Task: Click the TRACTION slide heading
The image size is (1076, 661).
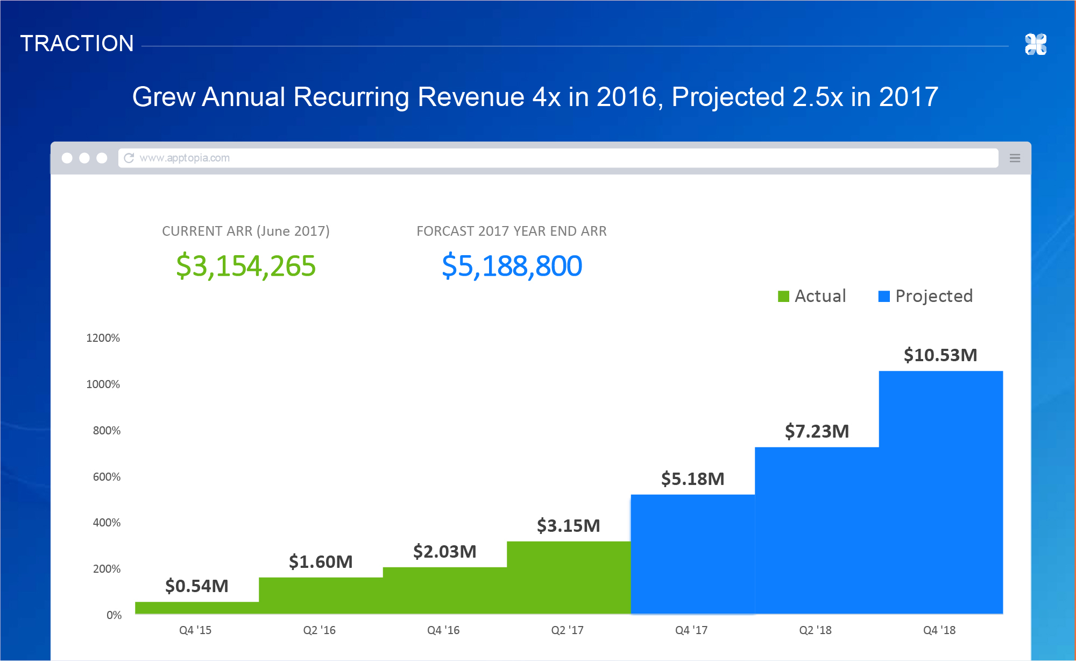Action: (x=77, y=44)
